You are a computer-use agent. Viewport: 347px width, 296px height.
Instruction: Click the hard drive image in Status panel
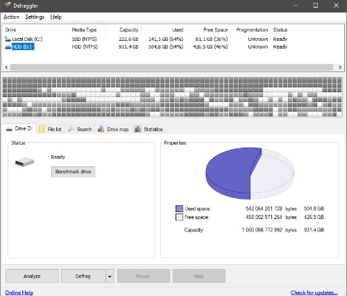pos(24,162)
